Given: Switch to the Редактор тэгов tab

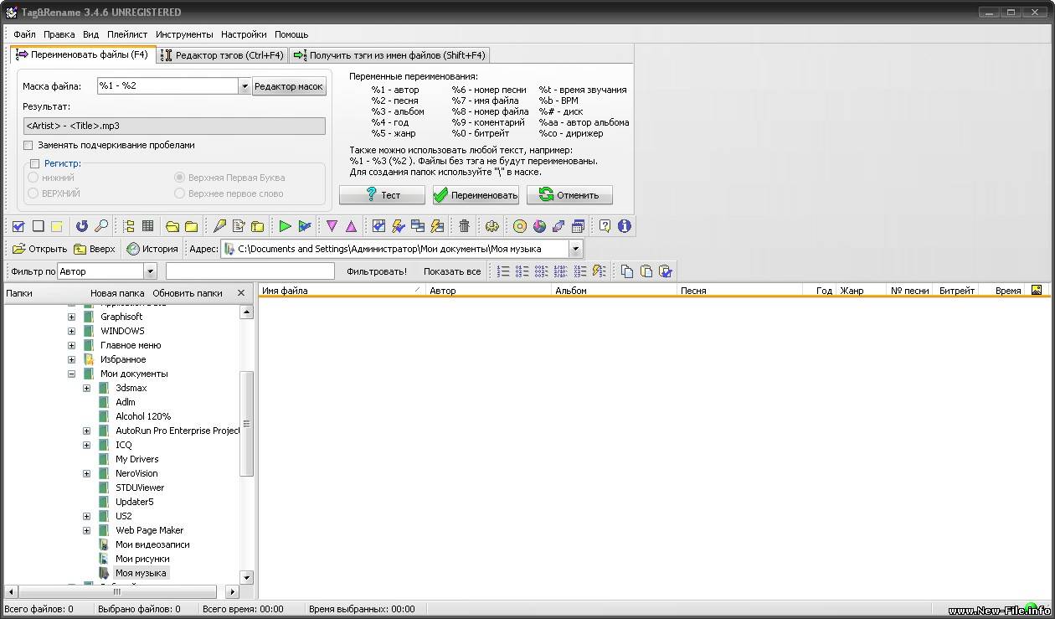Looking at the screenshot, I should coord(222,55).
